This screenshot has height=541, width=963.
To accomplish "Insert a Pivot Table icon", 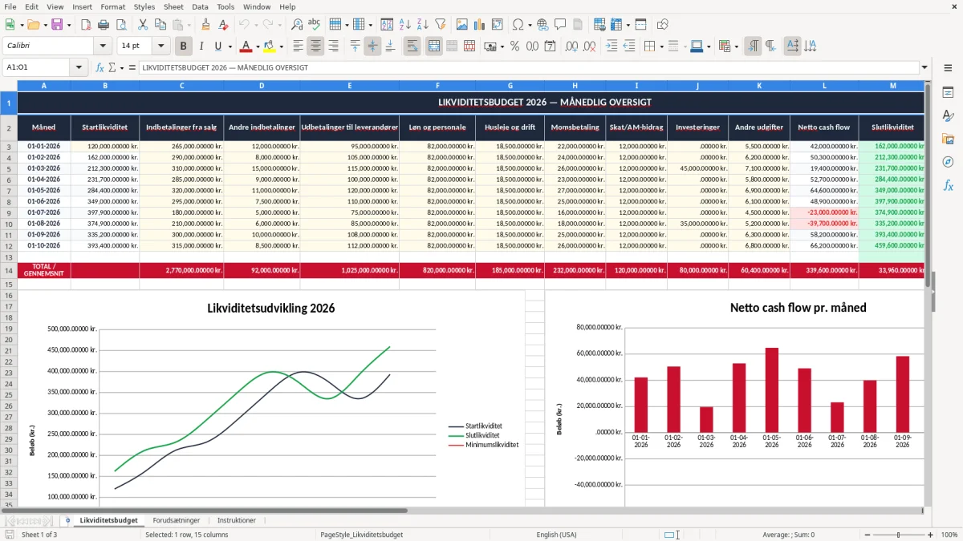I will point(498,25).
